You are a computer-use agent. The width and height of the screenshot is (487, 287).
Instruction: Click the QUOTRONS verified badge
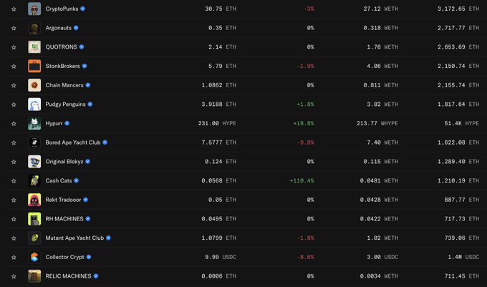point(82,47)
